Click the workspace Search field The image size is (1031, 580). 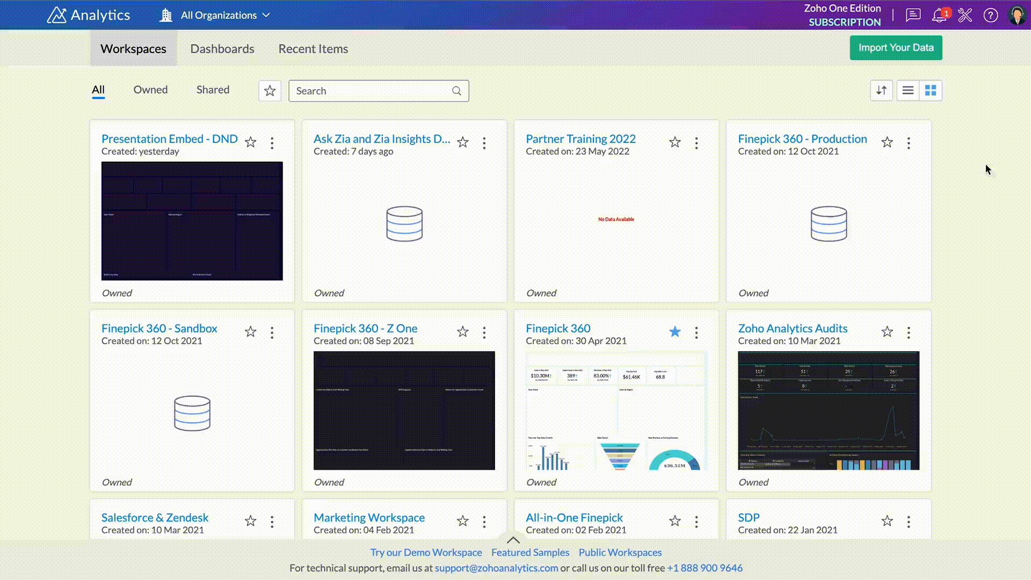coord(379,91)
